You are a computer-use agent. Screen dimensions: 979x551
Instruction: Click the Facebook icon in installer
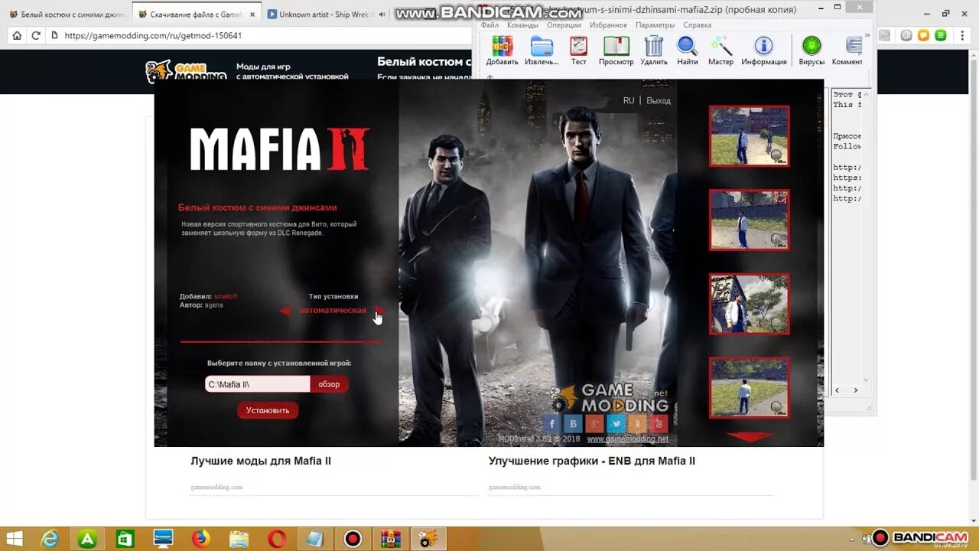(x=552, y=423)
